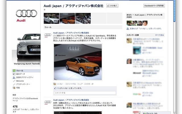Open the チャット (16) bar
The width and height of the screenshot is (182, 114).
coord(156,113)
